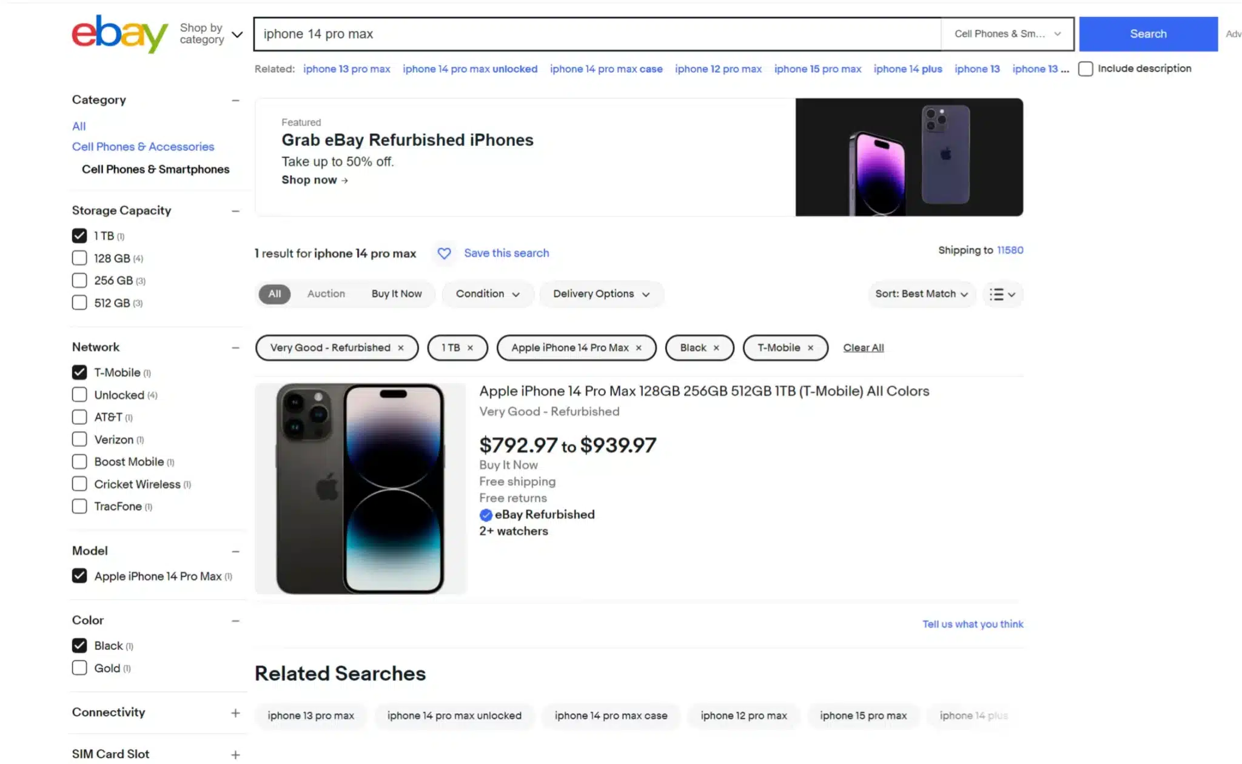
Task: Remove the Very Good - Refurbished filter chip
Action: coord(401,347)
